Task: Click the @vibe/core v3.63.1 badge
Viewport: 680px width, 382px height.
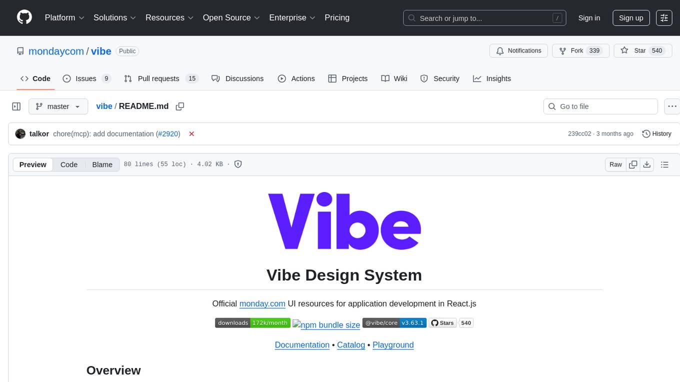Action: click(x=394, y=323)
